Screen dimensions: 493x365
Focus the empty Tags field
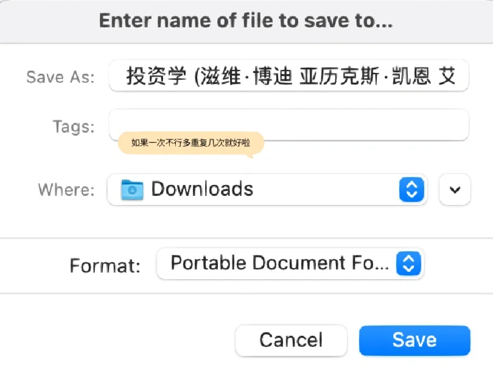(x=288, y=125)
